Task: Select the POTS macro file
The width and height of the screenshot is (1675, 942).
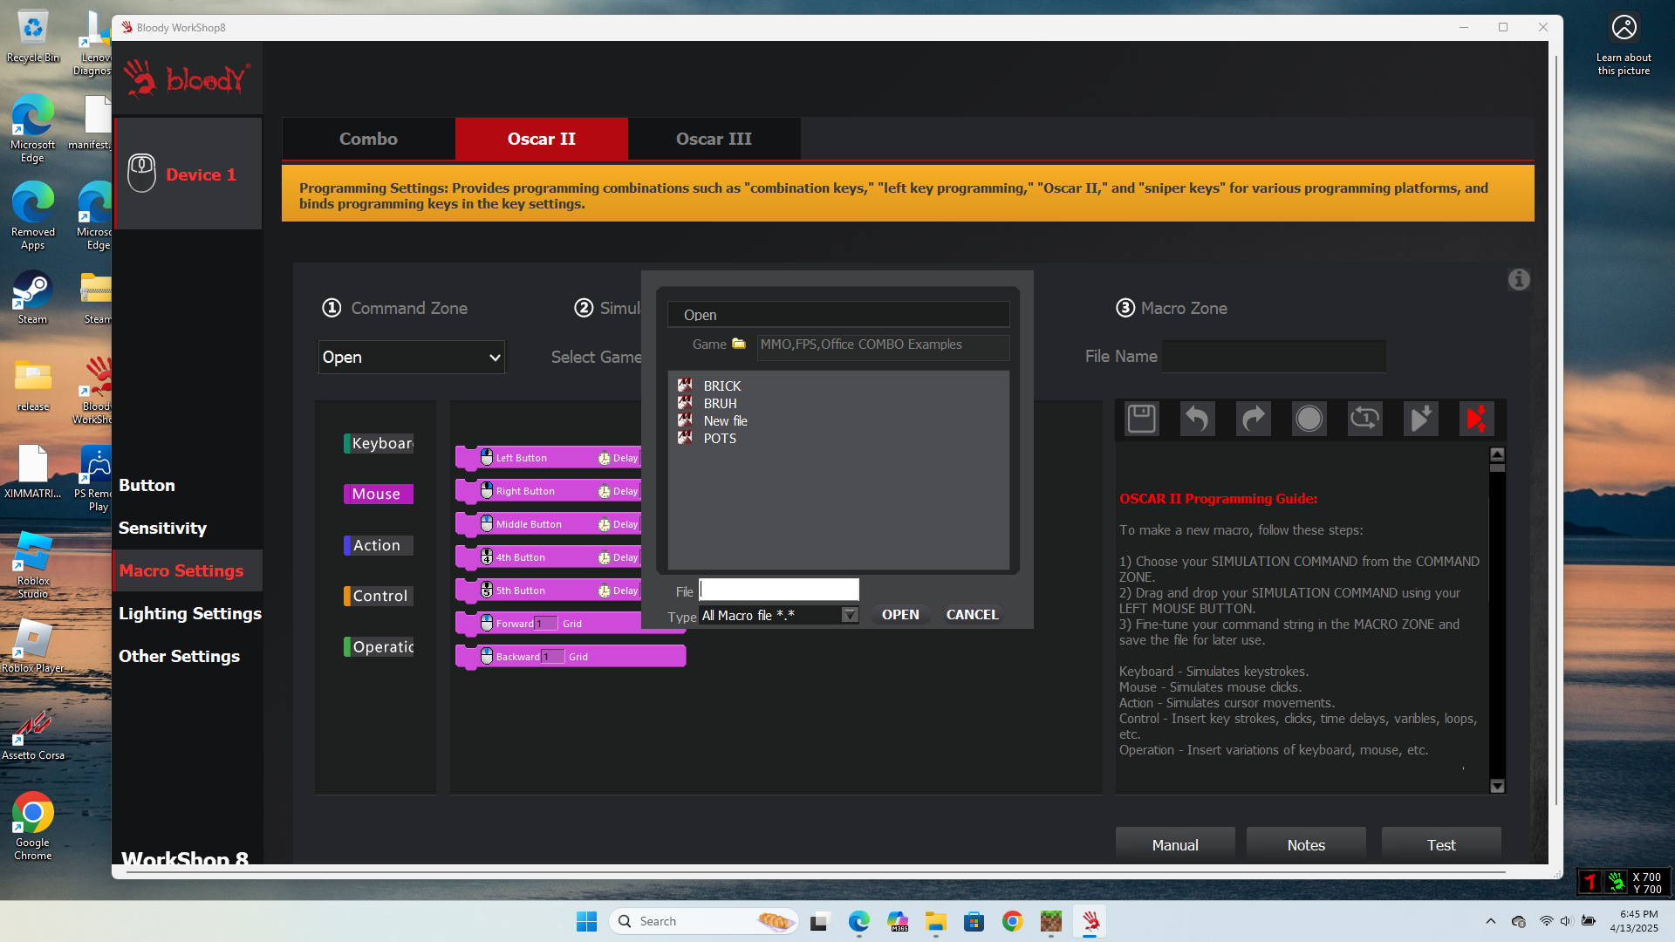Action: 720,439
